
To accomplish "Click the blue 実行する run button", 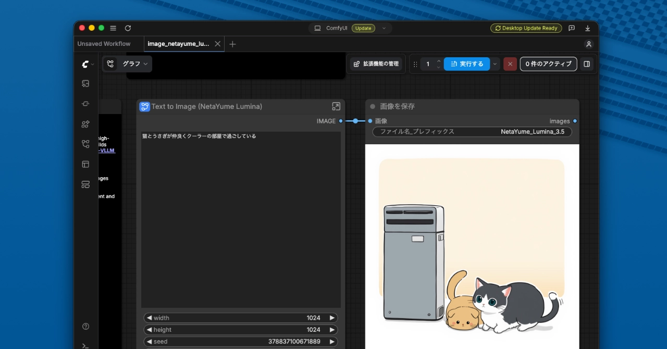I will [x=467, y=64].
